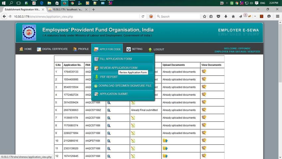
Task: Open Firefox downloads arrow icon
Action: click(226, 16)
